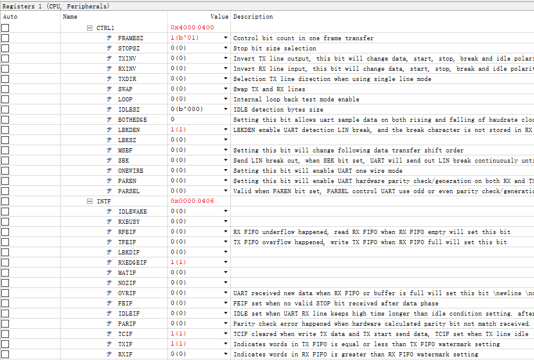The width and height of the screenshot is (534, 360).
Task: Click the INTF value 0x0000 0406
Action: [192, 201]
